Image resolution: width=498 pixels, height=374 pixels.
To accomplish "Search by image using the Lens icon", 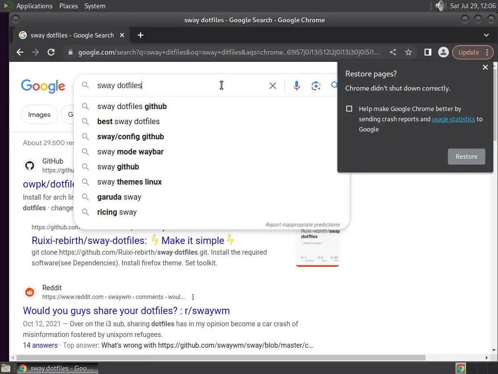I will [x=316, y=86].
